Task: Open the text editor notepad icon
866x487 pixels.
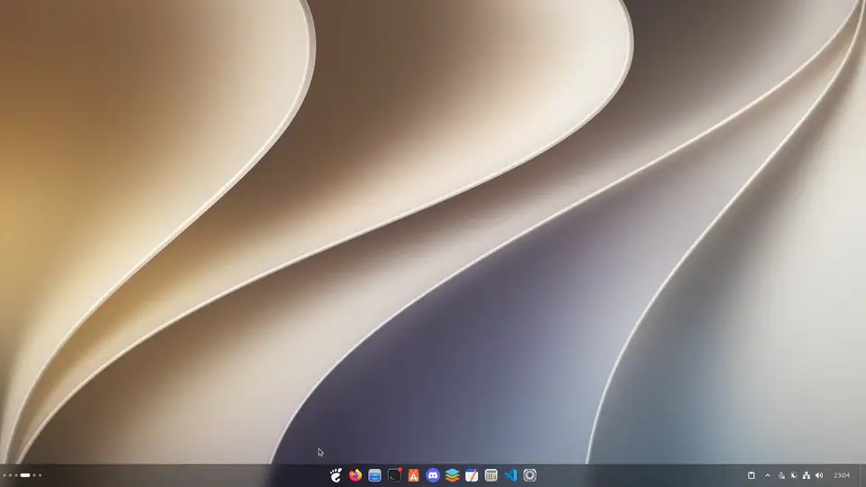Action: tap(472, 475)
